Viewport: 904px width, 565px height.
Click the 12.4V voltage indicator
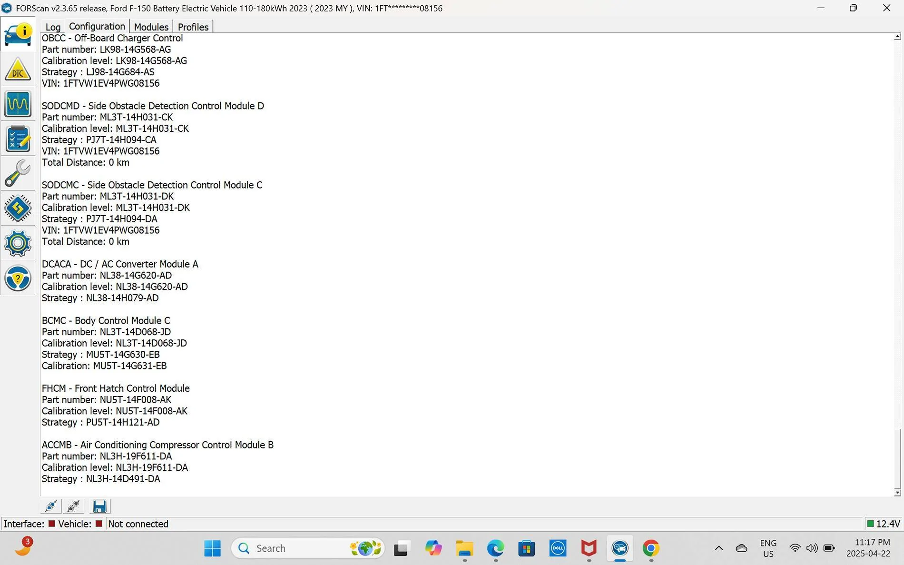coord(884,524)
